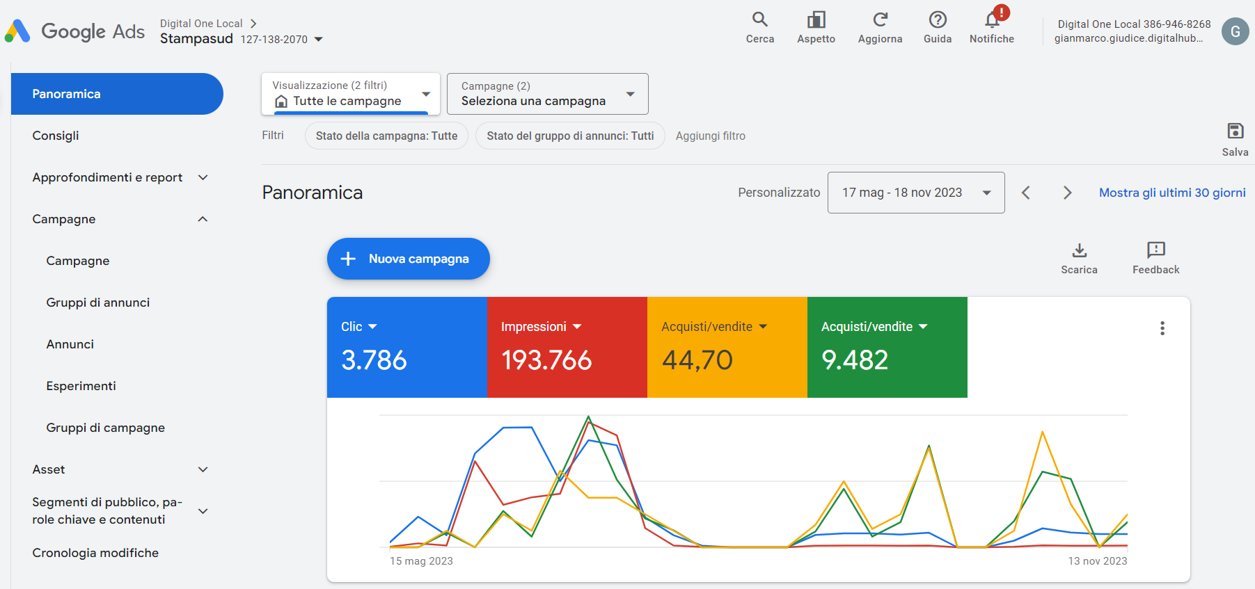Click the 'Aggiungi filtro' field
The width and height of the screenshot is (1255, 589).
(710, 136)
